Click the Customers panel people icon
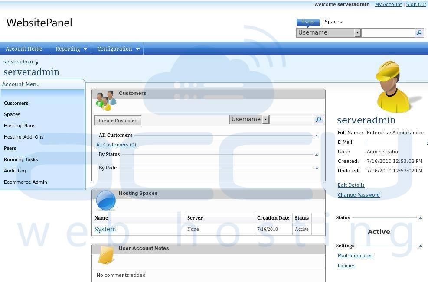Screen dimensions: 428x282 [105, 100]
